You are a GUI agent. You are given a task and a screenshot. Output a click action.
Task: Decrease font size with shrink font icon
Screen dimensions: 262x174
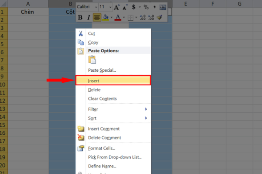(125, 7)
